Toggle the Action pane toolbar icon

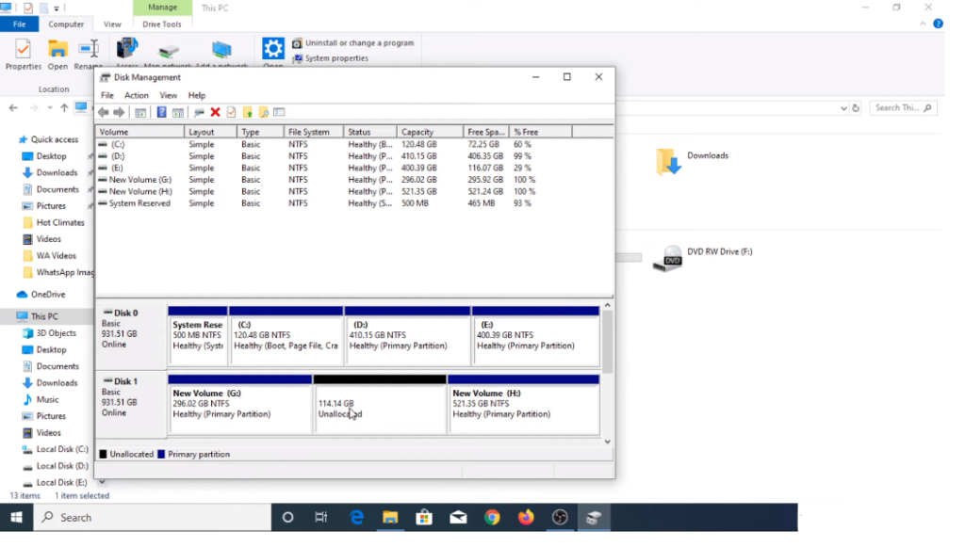coord(179,112)
